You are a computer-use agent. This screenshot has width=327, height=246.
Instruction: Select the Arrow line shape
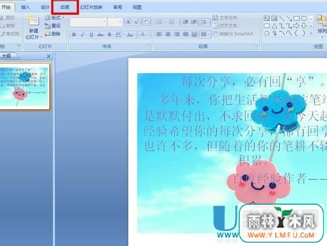[289, 18]
